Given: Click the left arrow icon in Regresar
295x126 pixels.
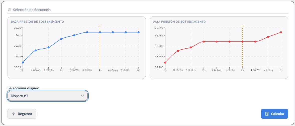Looking at the screenshot, I should click(x=14, y=114).
